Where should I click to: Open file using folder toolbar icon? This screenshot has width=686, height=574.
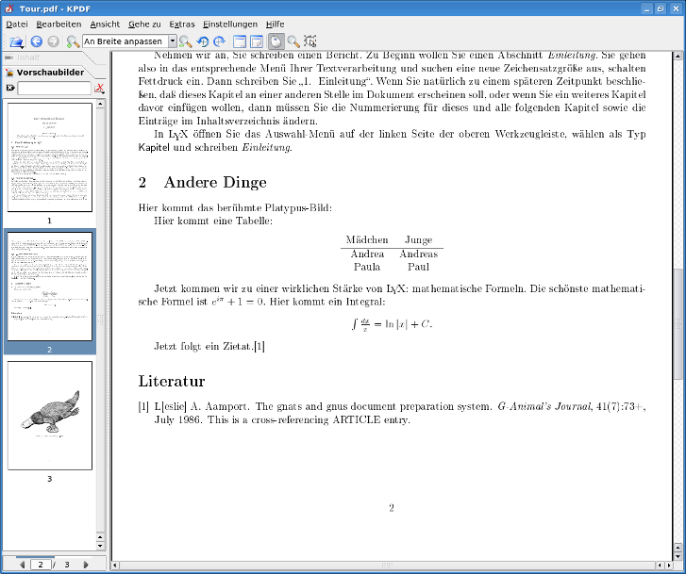tap(17, 41)
